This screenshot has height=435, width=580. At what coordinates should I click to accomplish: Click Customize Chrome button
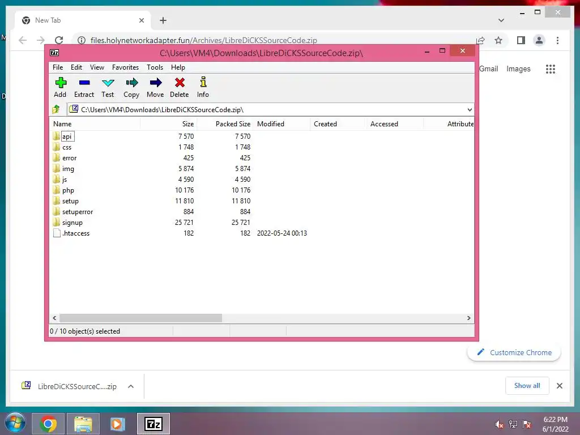514,352
